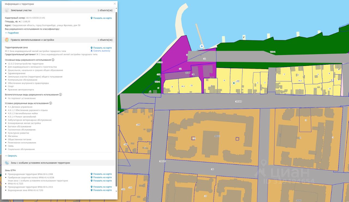The width and height of the screenshot is (349, 202).
Task: Click the special conditions zones section icon
Action: pos(7,163)
